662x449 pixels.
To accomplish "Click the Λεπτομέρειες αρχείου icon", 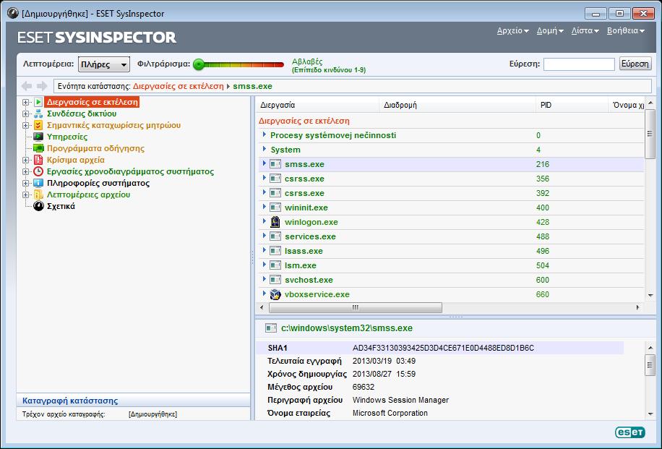I will click(x=38, y=194).
